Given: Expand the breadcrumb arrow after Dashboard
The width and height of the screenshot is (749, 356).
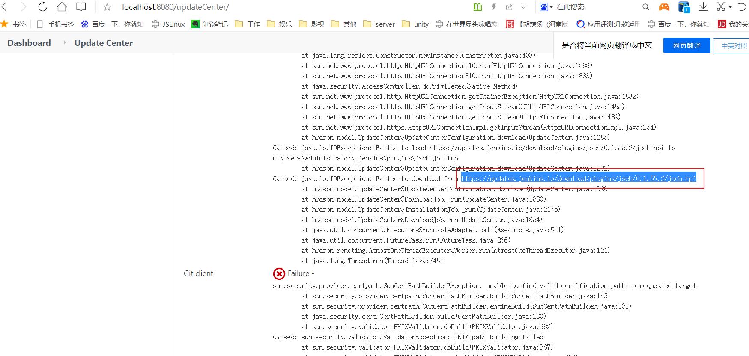Looking at the screenshot, I should [65, 43].
